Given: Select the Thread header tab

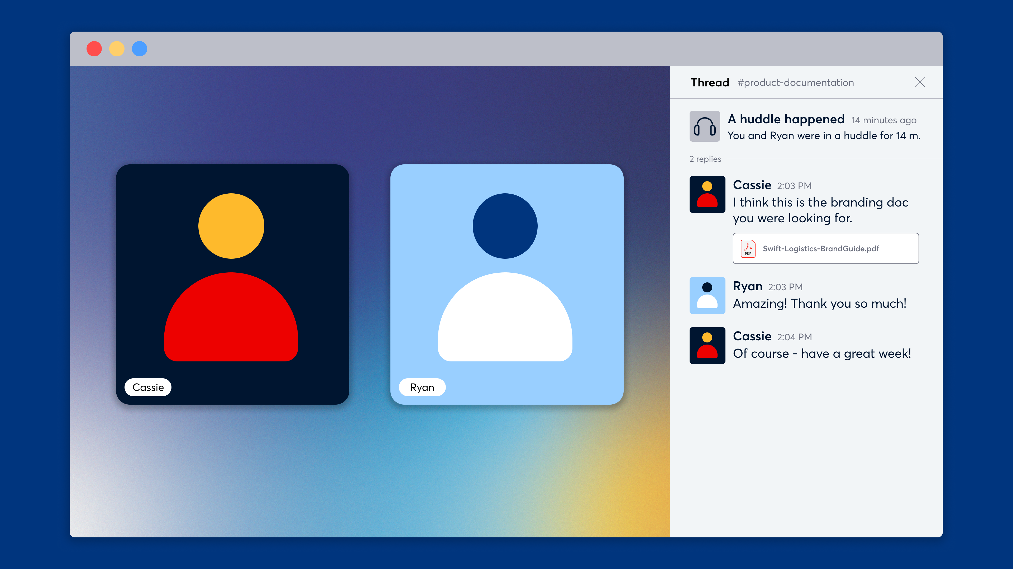Looking at the screenshot, I should tap(709, 82).
